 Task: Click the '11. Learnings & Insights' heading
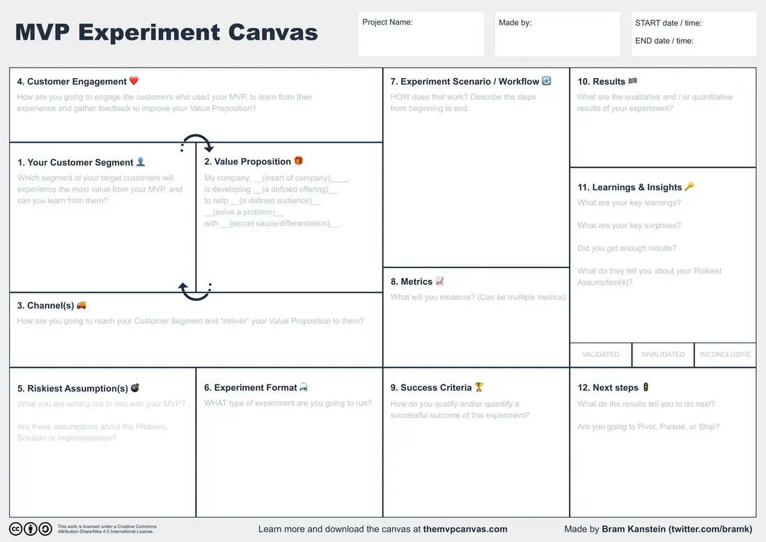630,187
